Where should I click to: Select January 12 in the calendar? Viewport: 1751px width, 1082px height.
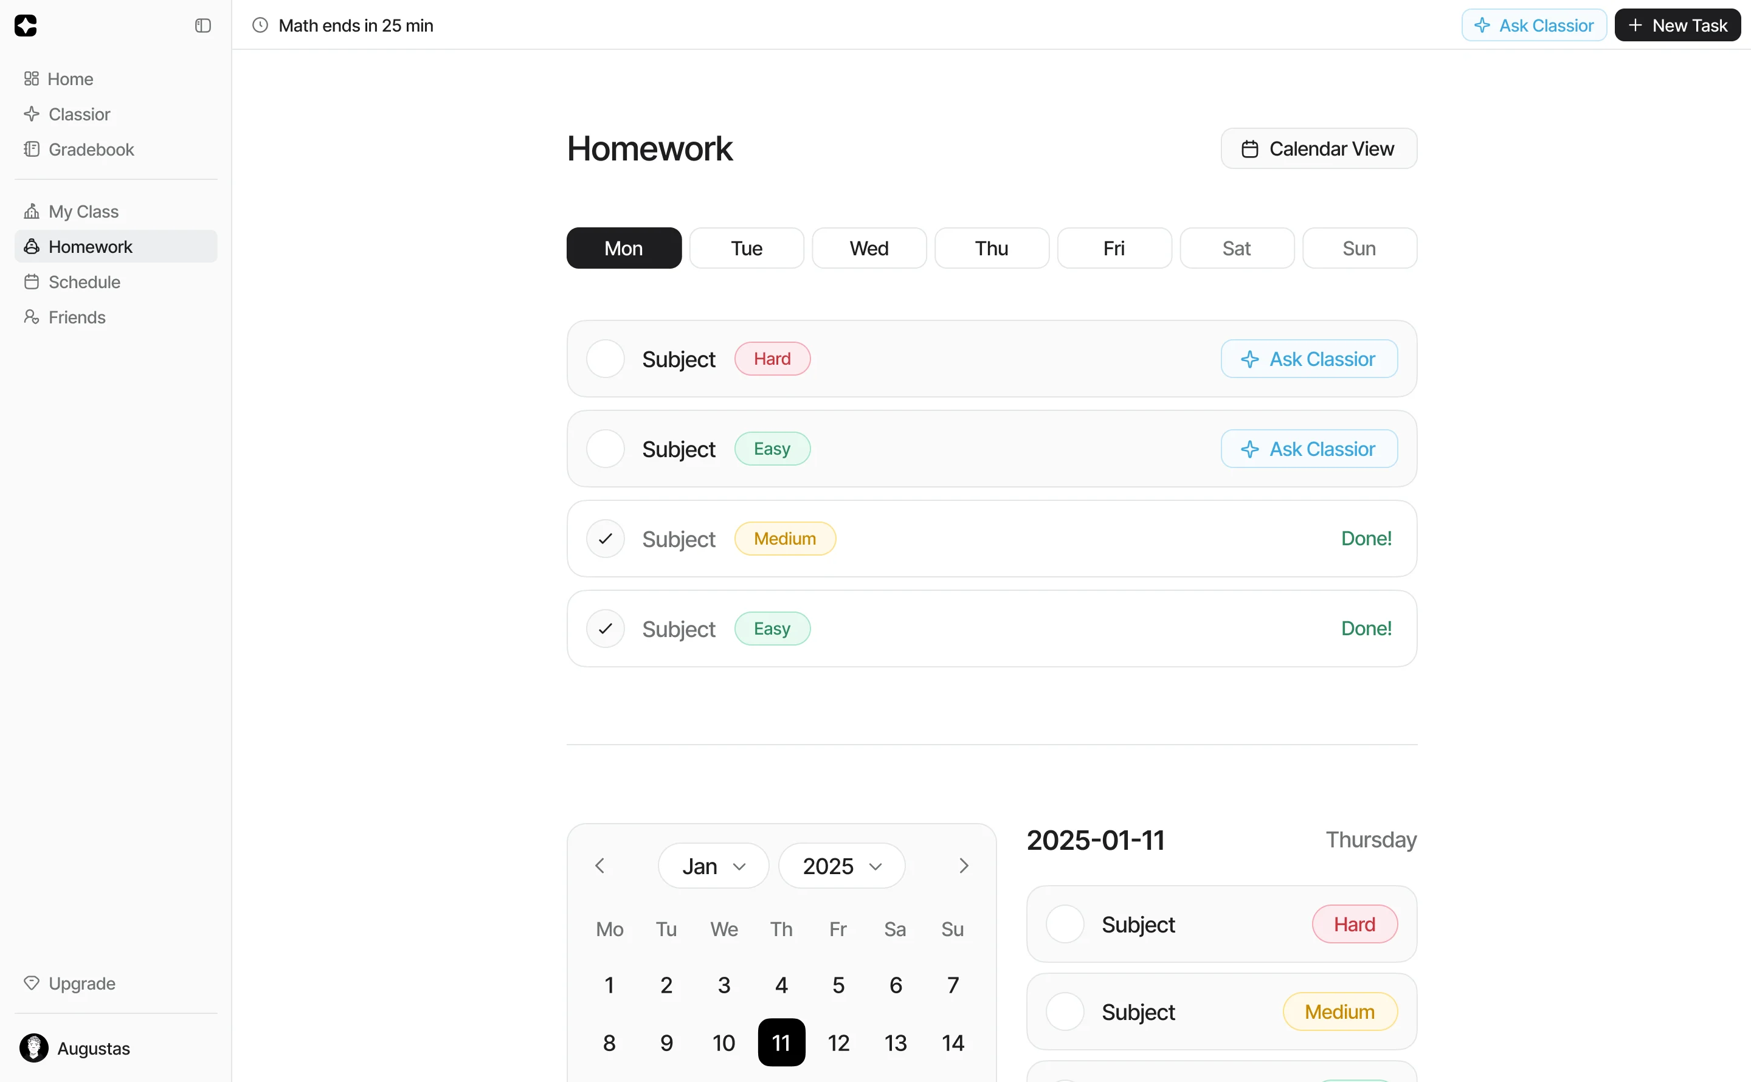click(838, 1042)
